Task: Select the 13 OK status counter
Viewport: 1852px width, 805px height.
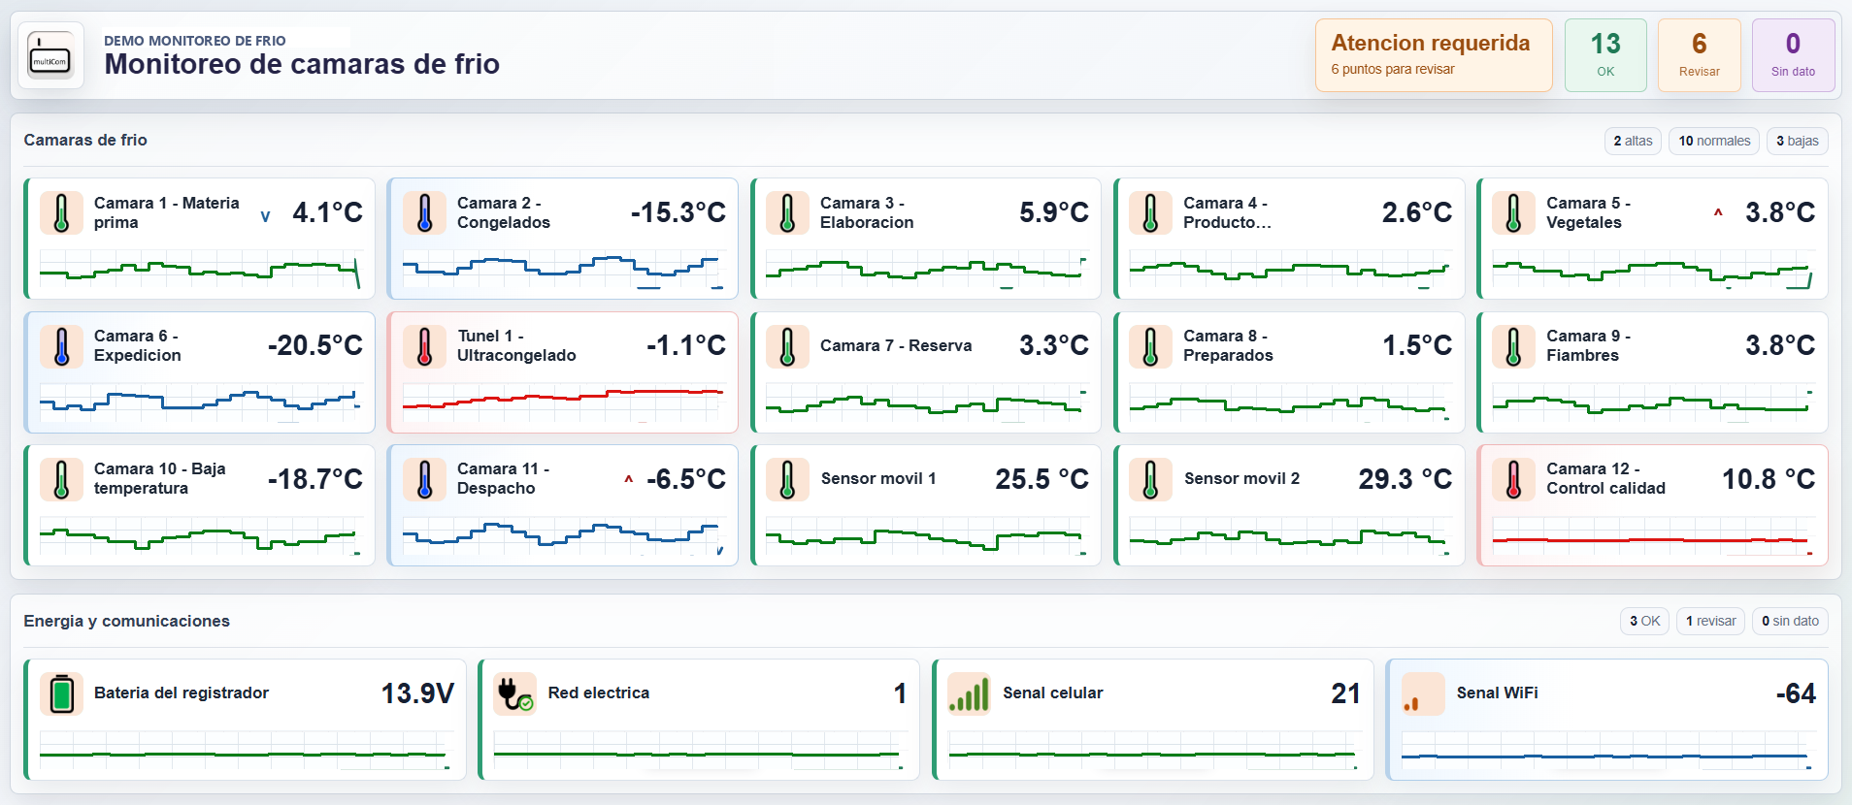Action: (1605, 55)
